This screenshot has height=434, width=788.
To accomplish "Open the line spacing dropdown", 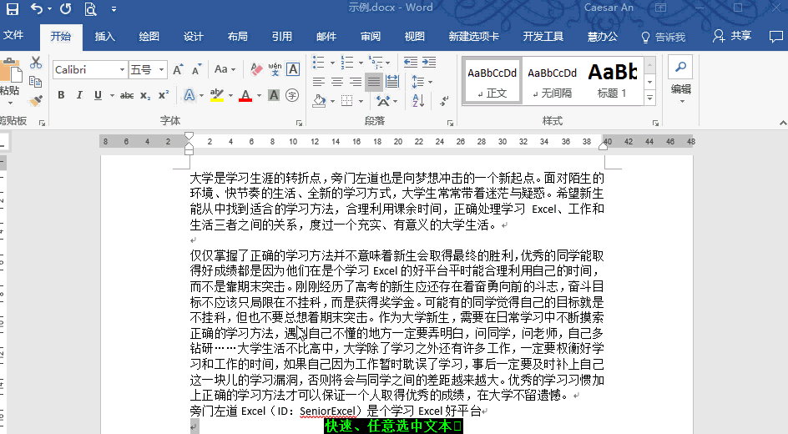I will tap(422, 82).
